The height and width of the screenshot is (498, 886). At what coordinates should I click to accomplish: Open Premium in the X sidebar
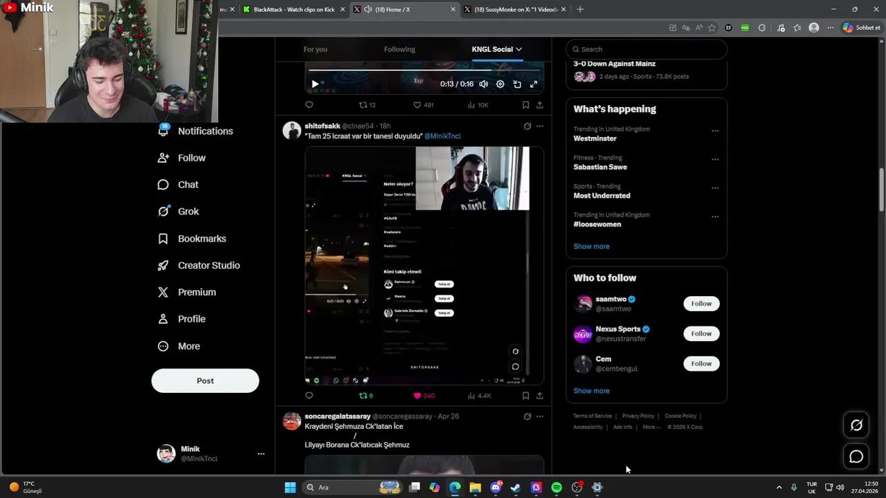188,293
